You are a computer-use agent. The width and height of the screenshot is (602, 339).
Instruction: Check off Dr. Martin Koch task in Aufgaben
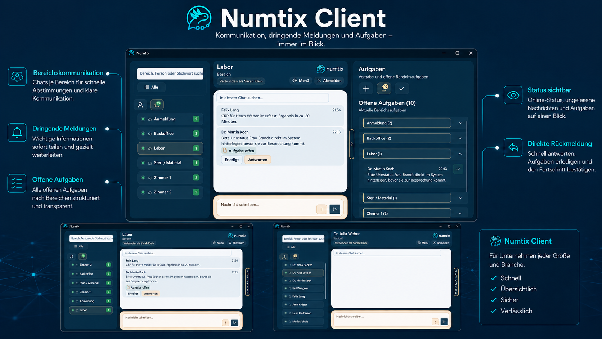[458, 169]
